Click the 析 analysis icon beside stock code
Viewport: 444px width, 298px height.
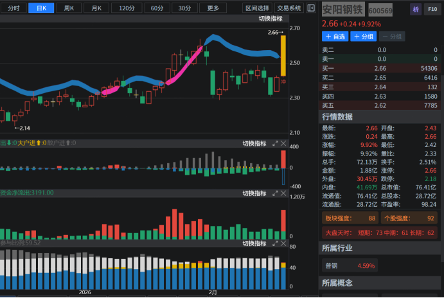coord(416,10)
